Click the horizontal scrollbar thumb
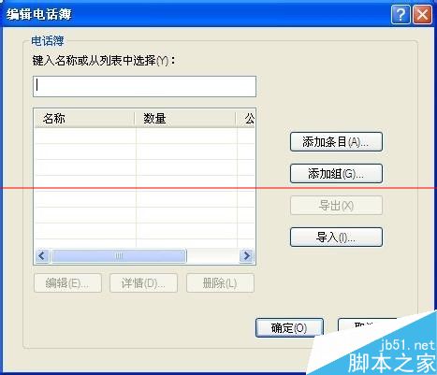Viewport: 437px width, 375px height. pos(119,256)
